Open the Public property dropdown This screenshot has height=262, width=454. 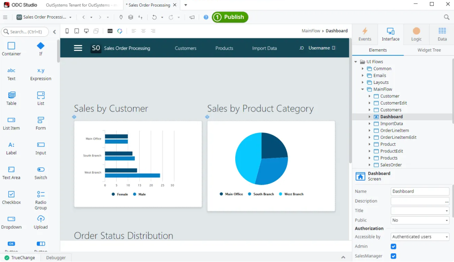pyautogui.click(x=420, y=220)
